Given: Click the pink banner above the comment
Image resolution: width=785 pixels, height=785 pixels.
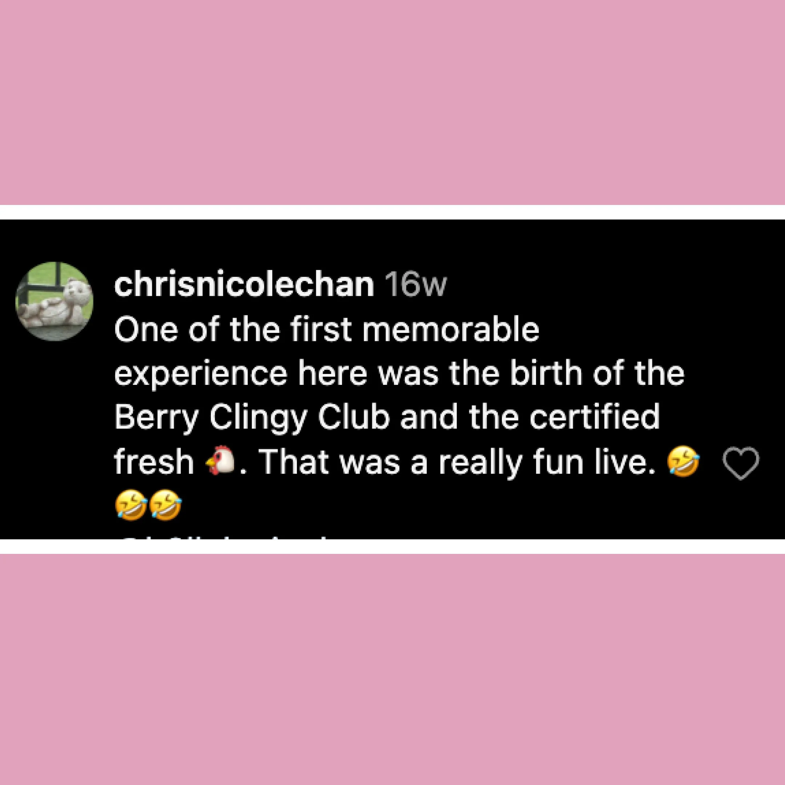Looking at the screenshot, I should click(x=392, y=102).
